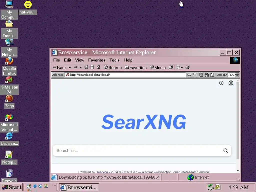Click the SearXNG logo
The image size is (256, 192).
(144, 122)
